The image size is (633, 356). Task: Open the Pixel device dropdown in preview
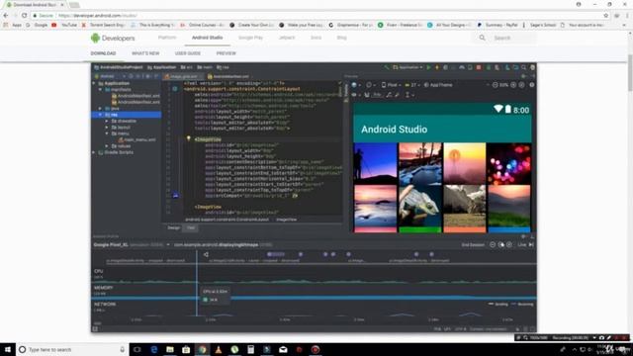coord(391,85)
